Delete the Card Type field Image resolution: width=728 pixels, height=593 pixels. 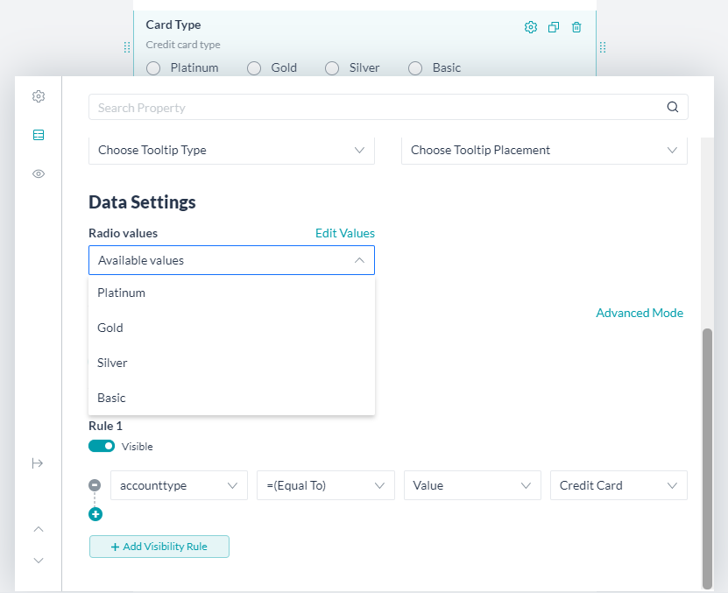click(x=576, y=27)
